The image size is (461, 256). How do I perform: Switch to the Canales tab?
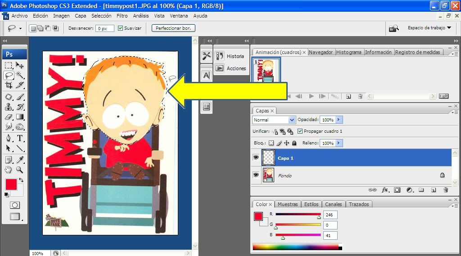point(334,204)
